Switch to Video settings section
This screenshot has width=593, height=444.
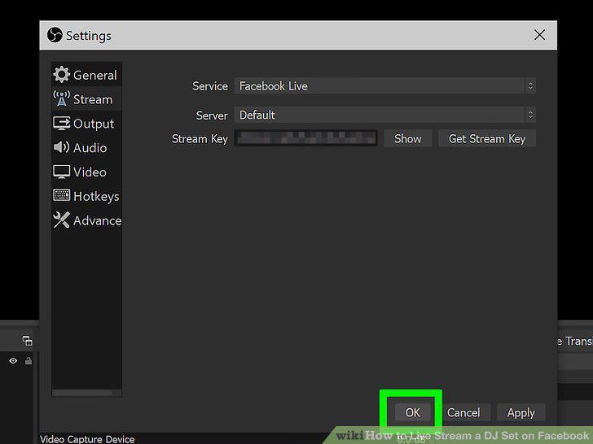[x=86, y=172]
